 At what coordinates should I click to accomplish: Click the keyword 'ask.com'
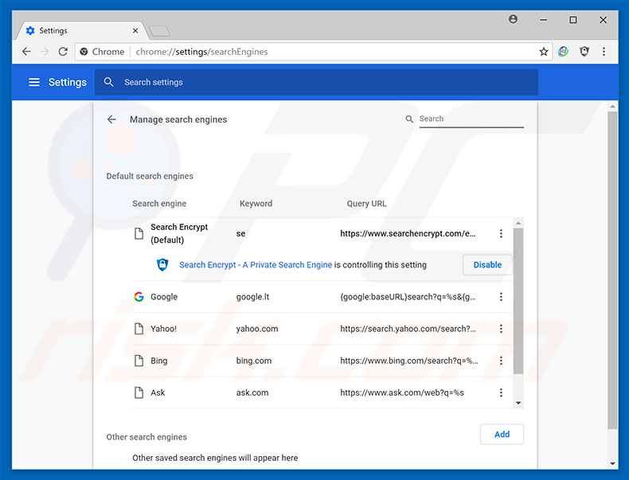[x=252, y=392]
